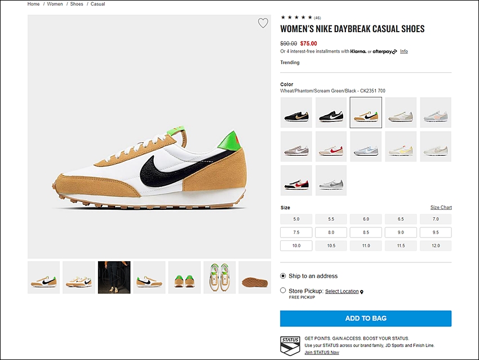The image size is (479, 360).
Task: Click the afterpay logo text
Action: coord(384,51)
